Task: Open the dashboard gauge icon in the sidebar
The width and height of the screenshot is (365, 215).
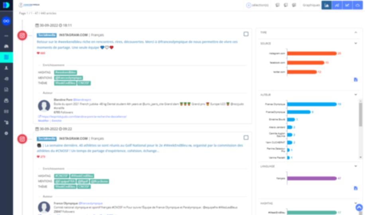Action: point(6,47)
